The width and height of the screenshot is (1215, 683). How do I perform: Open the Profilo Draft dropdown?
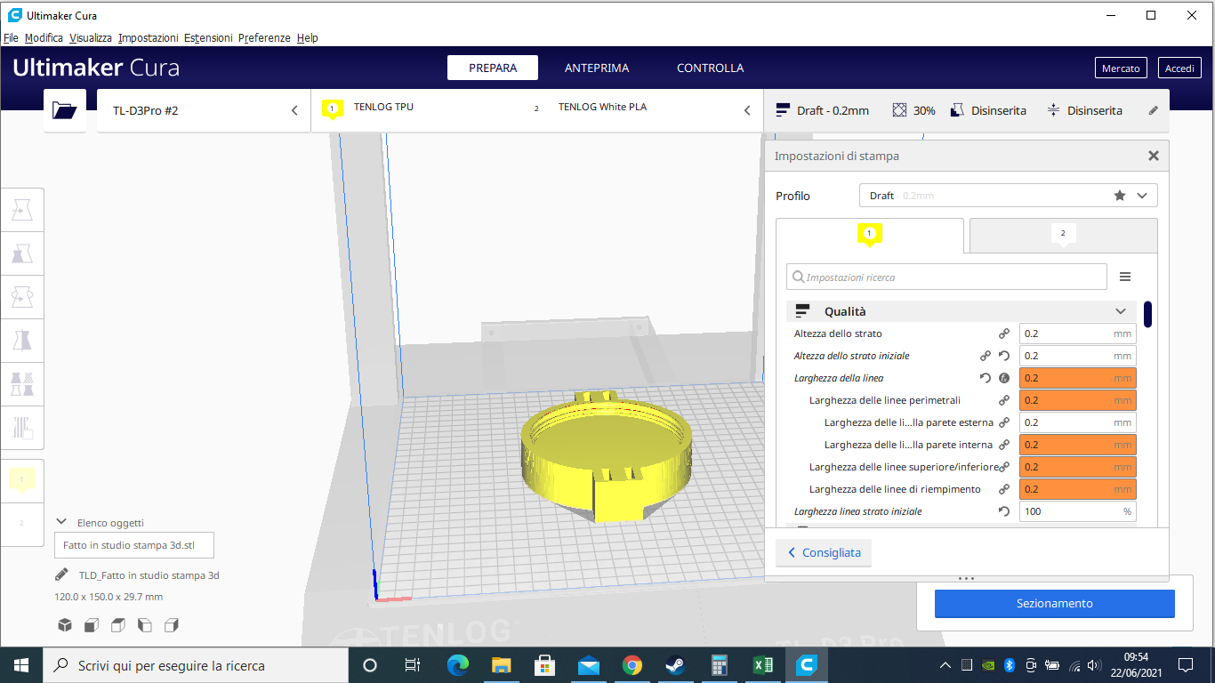(1008, 196)
